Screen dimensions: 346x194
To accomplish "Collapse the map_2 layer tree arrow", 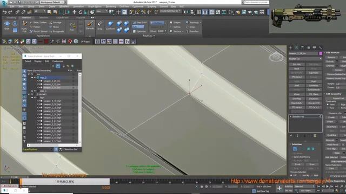I will click(32, 78).
